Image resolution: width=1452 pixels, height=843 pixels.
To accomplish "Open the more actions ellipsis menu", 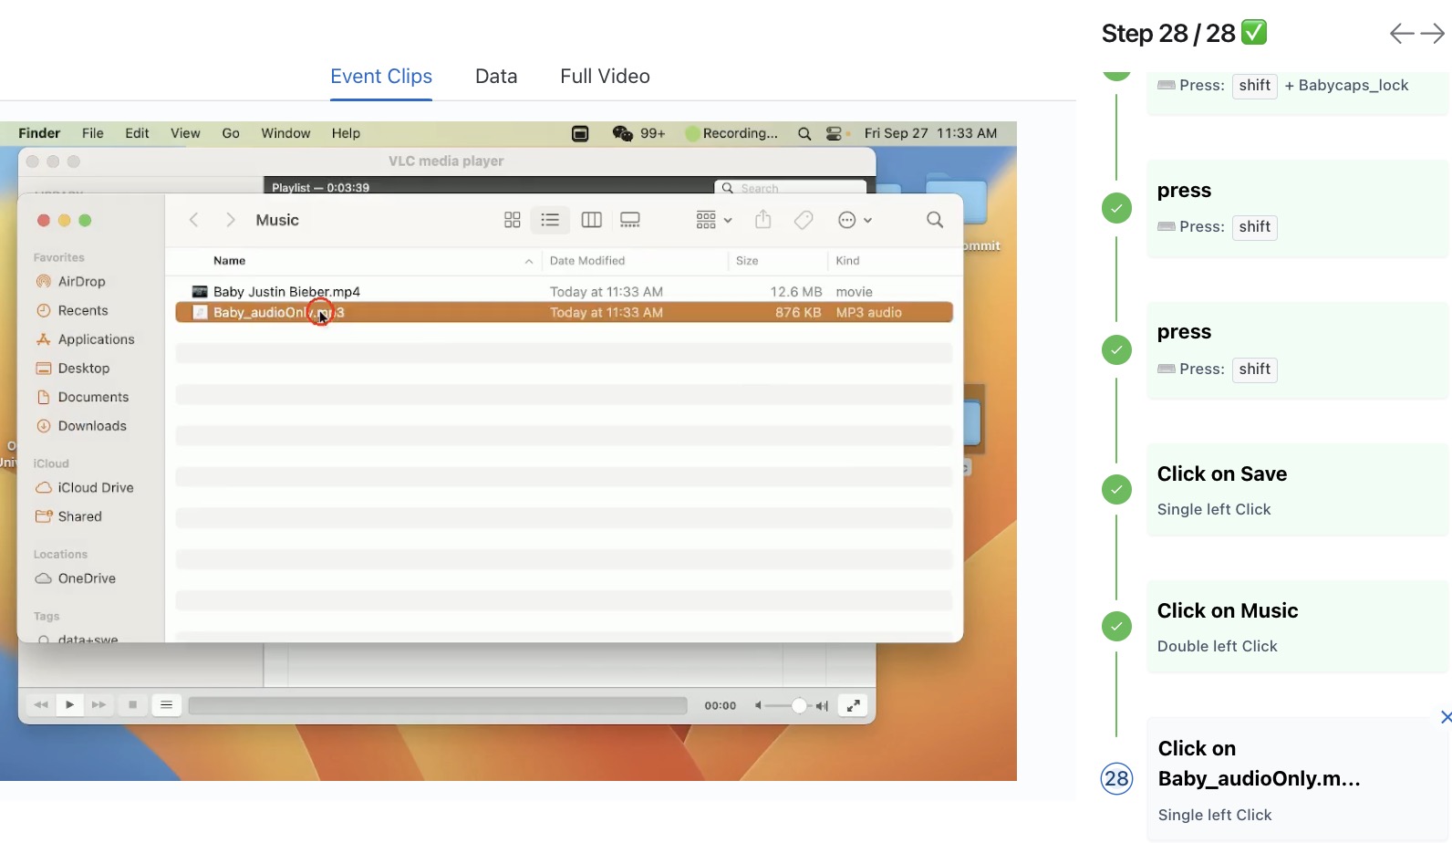I will click(855, 220).
